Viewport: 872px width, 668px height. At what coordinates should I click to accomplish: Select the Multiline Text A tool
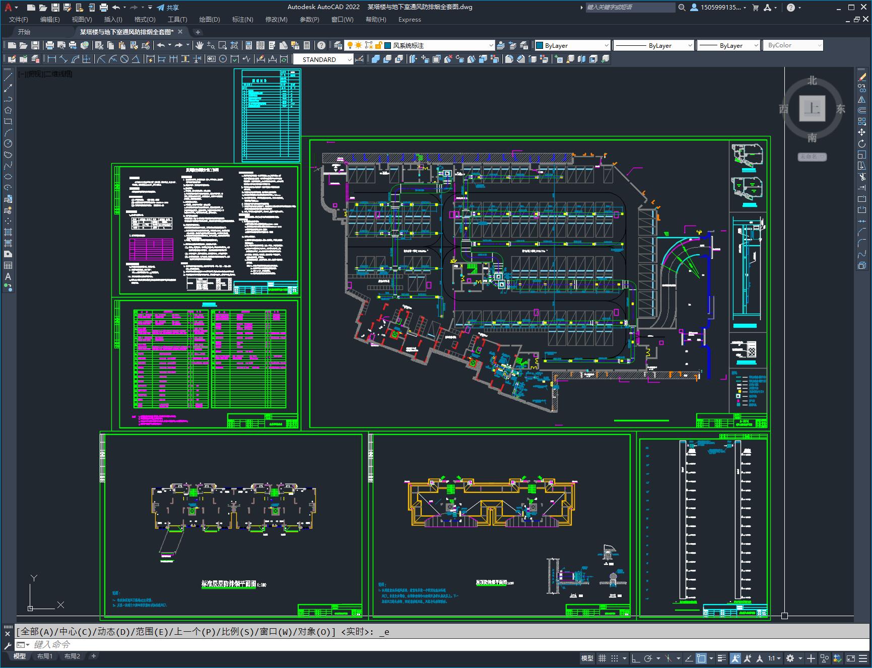(8, 276)
